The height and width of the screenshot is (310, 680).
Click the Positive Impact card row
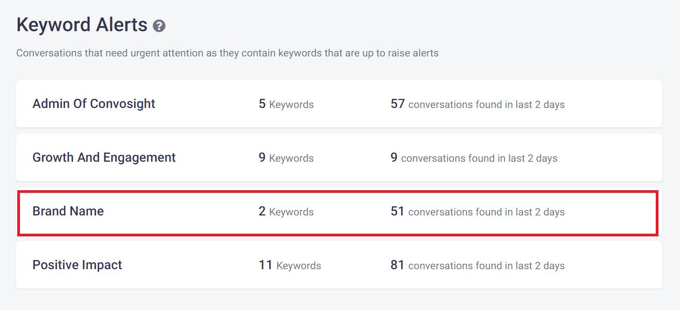pos(339,265)
